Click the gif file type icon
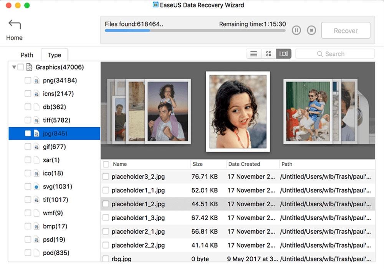384x269 pixels. pos(36,146)
